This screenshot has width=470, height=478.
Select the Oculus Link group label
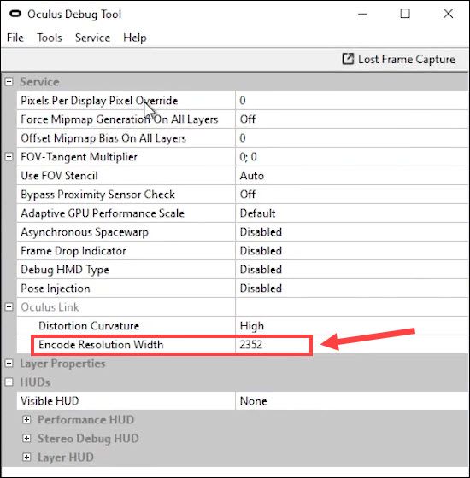[x=50, y=307]
